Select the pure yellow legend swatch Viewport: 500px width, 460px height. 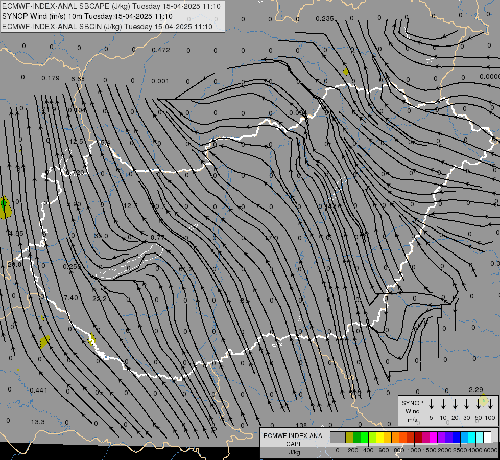pyautogui.click(x=380, y=438)
